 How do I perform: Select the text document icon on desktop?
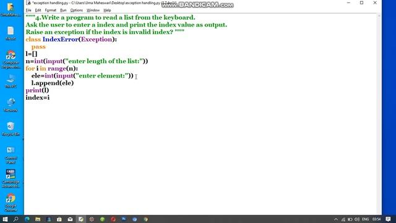point(11,33)
